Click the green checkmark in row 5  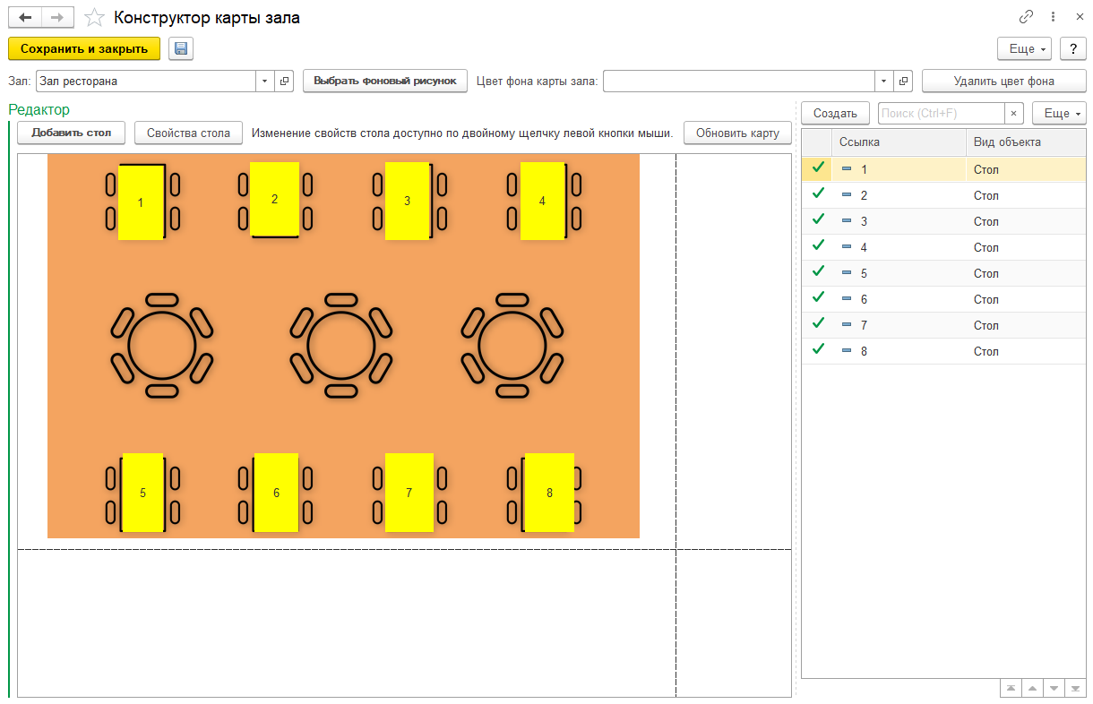pyautogui.click(x=817, y=271)
